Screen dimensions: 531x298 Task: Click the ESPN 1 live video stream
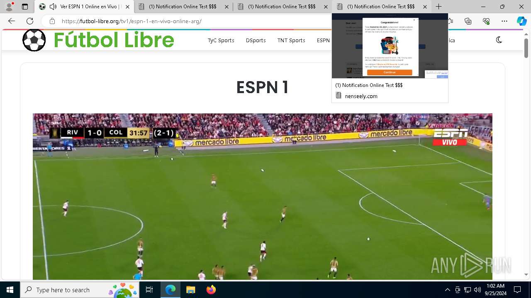coord(263,197)
